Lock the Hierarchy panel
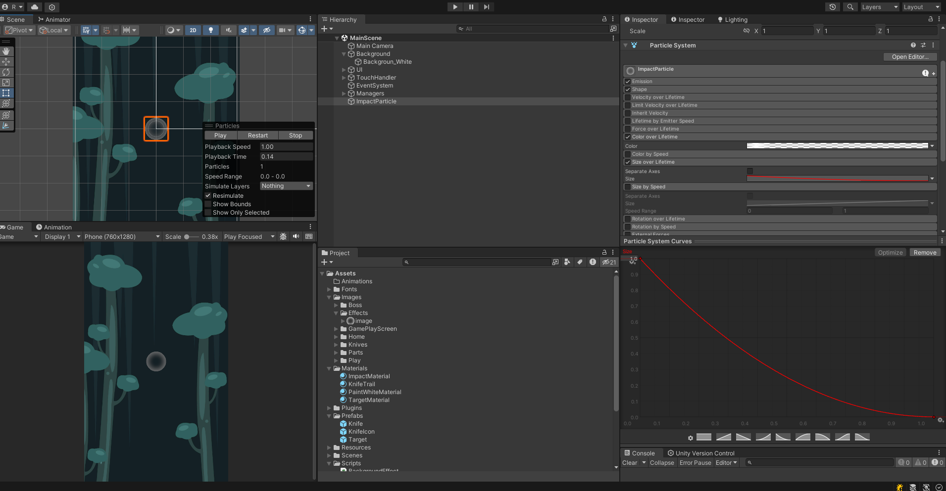The width and height of the screenshot is (946, 491). pyautogui.click(x=604, y=19)
